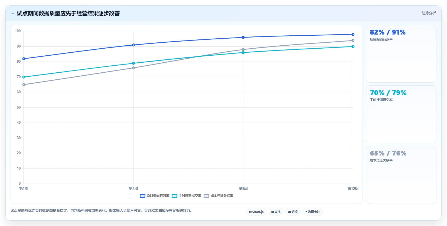
Task: Click the 第12周 x-axis label
Action: (353, 188)
